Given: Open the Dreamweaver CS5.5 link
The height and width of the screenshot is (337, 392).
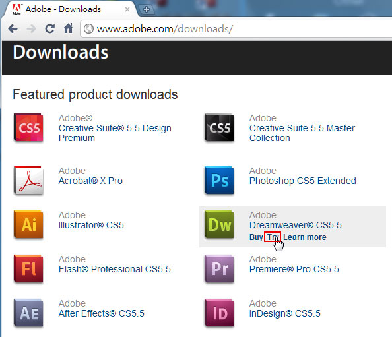Looking at the screenshot, I should coord(295,225).
